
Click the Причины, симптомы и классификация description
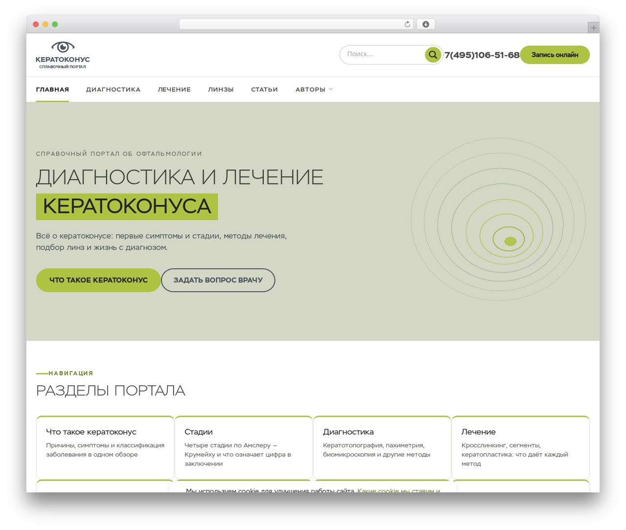coord(105,450)
